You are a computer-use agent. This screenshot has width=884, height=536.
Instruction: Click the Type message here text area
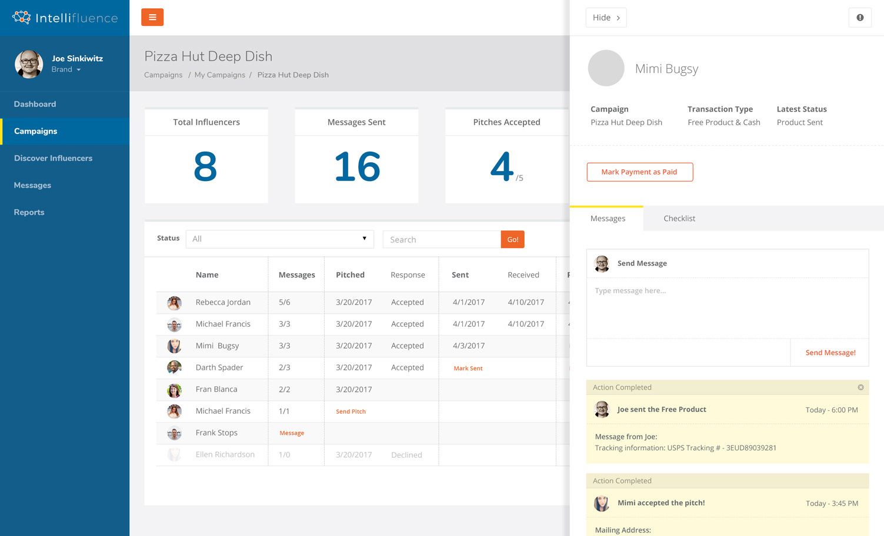tap(728, 308)
